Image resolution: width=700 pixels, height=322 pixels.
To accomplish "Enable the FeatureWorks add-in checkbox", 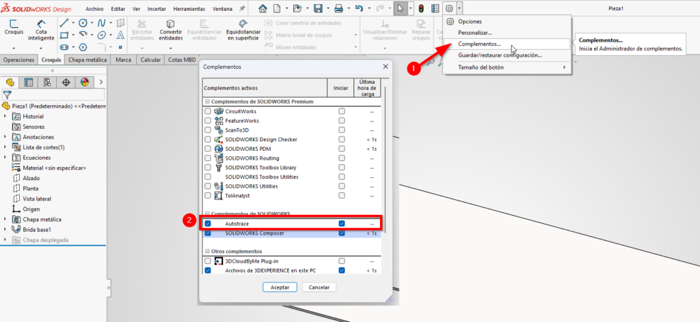I will coord(208,121).
